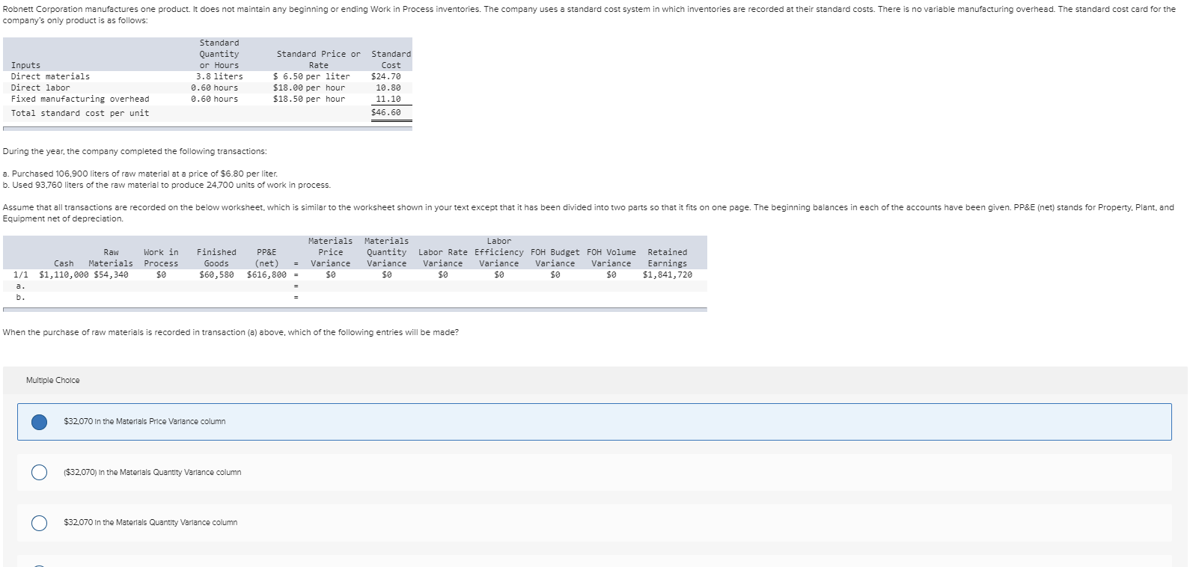This screenshot has width=1202, height=567.
Task: Click the question text about transaction (a)
Action: click(x=231, y=332)
